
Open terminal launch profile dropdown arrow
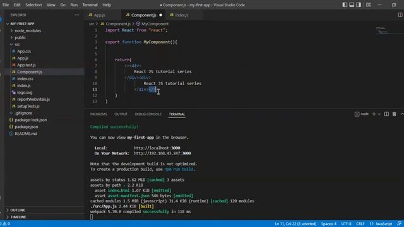click(379, 114)
